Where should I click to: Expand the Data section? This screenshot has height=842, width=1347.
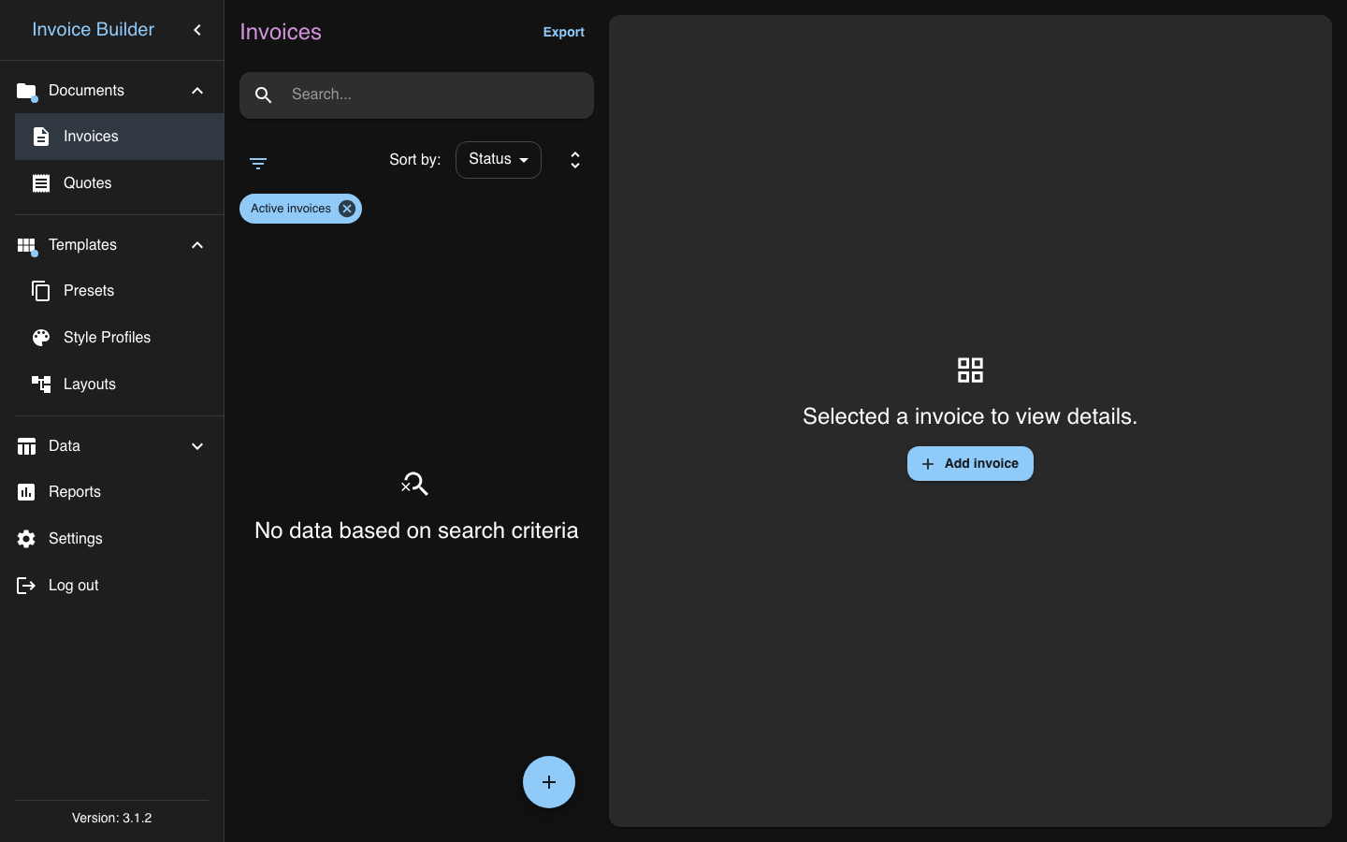[197, 446]
